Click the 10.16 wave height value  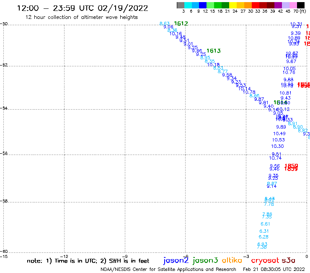[176, 34]
